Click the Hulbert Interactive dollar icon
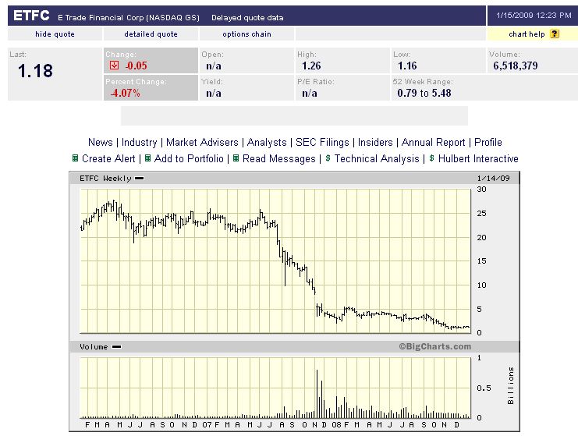The width and height of the screenshot is (578, 436). 431,158
